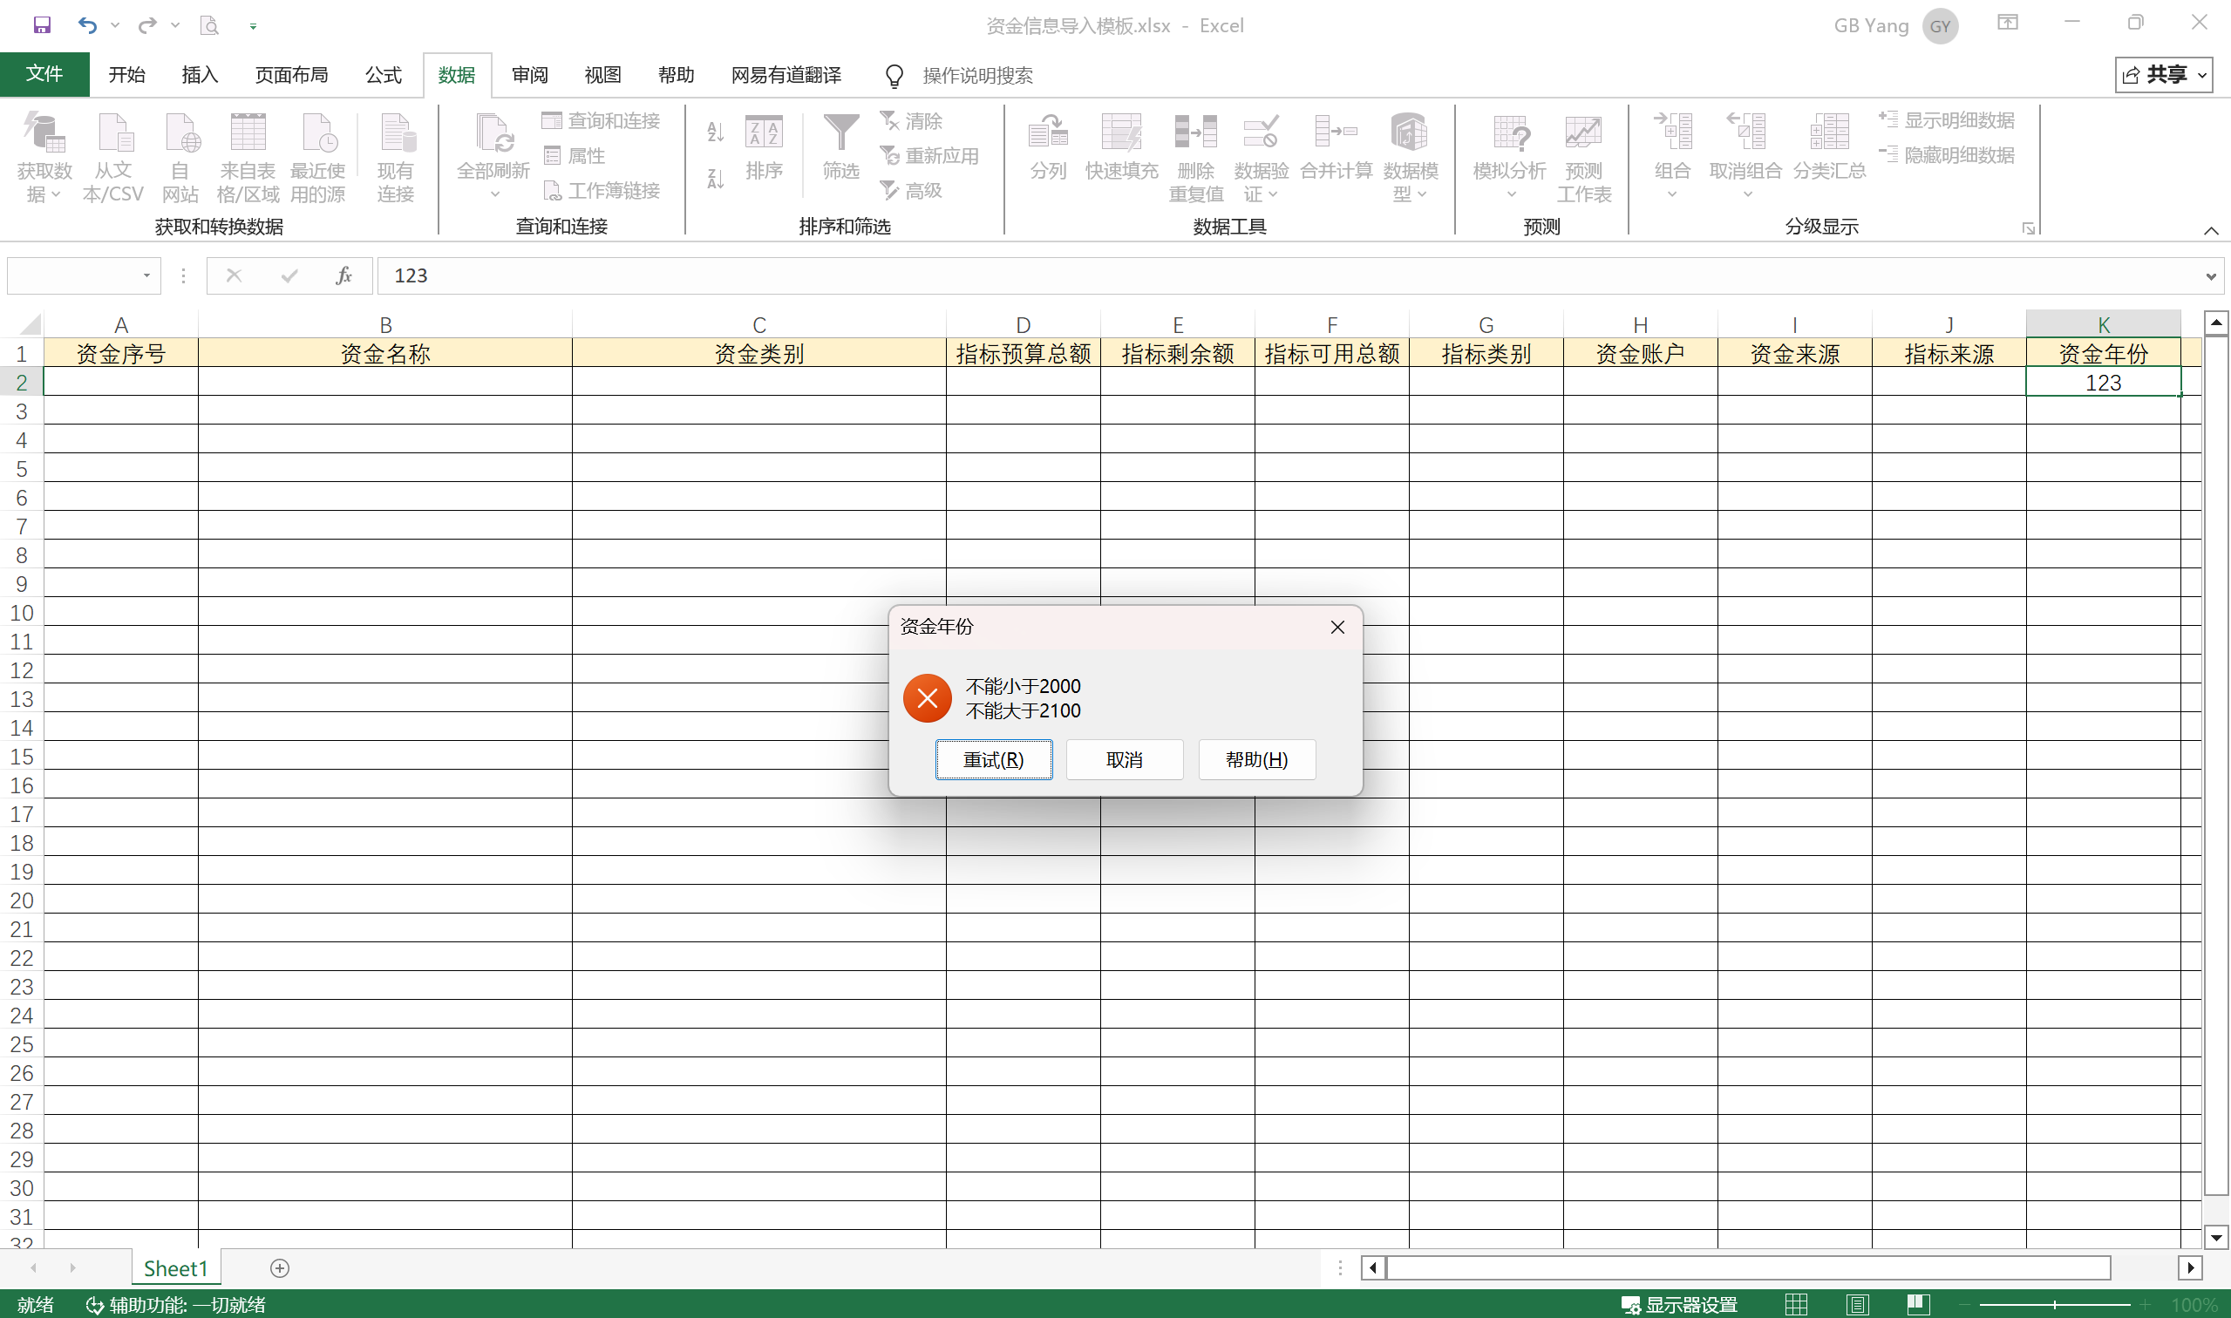Click Queries & Connections (查询和连接) button
2231x1318 pixels.
pos(602,120)
